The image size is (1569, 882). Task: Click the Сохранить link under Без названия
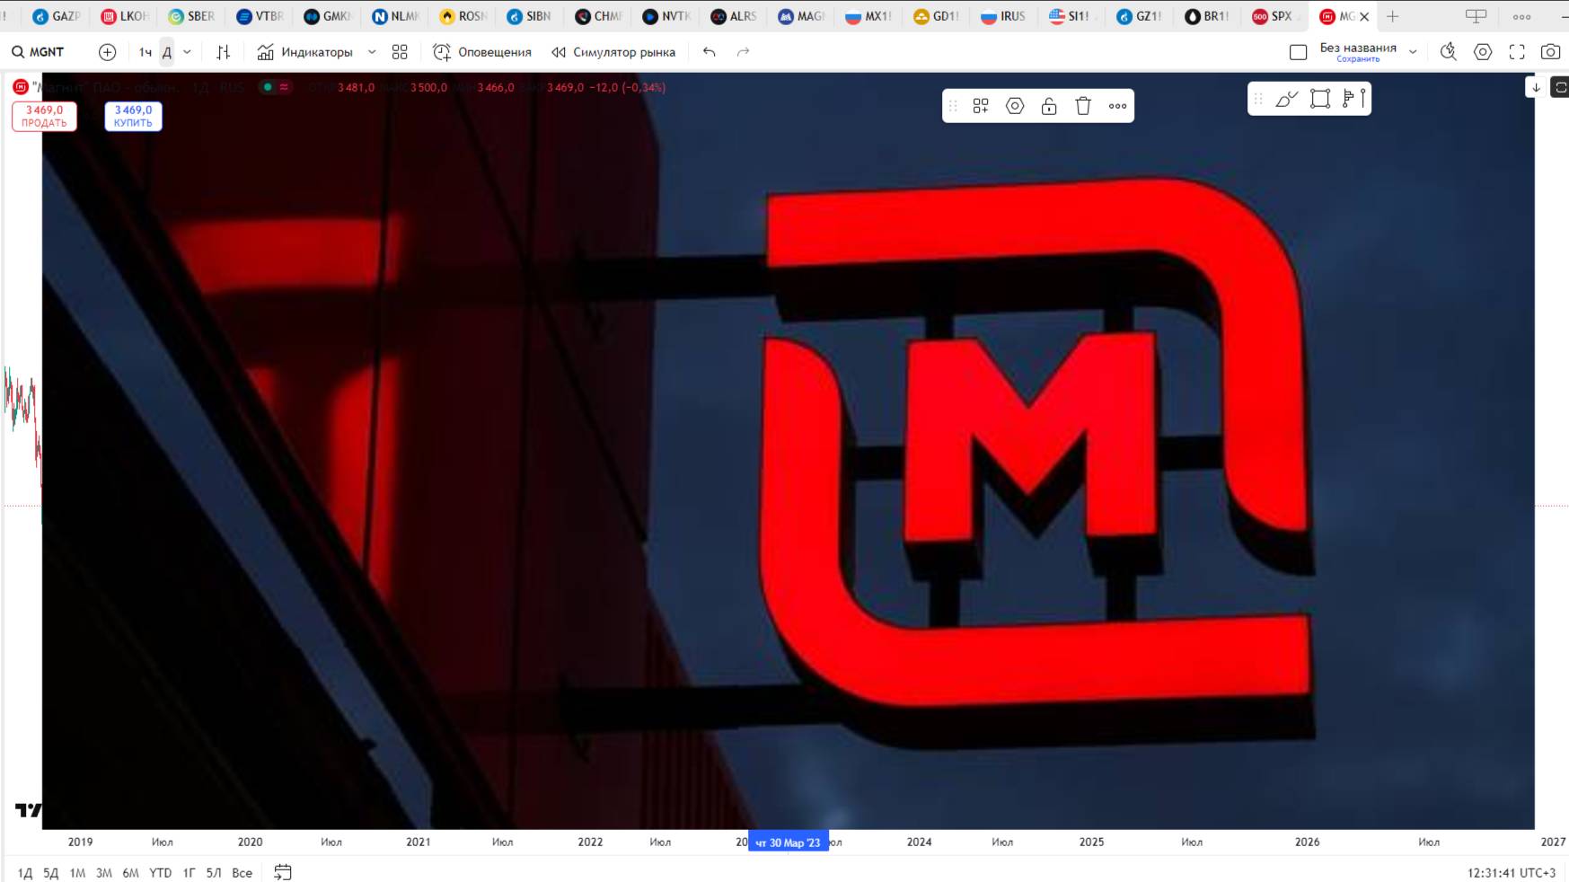pyautogui.click(x=1358, y=59)
